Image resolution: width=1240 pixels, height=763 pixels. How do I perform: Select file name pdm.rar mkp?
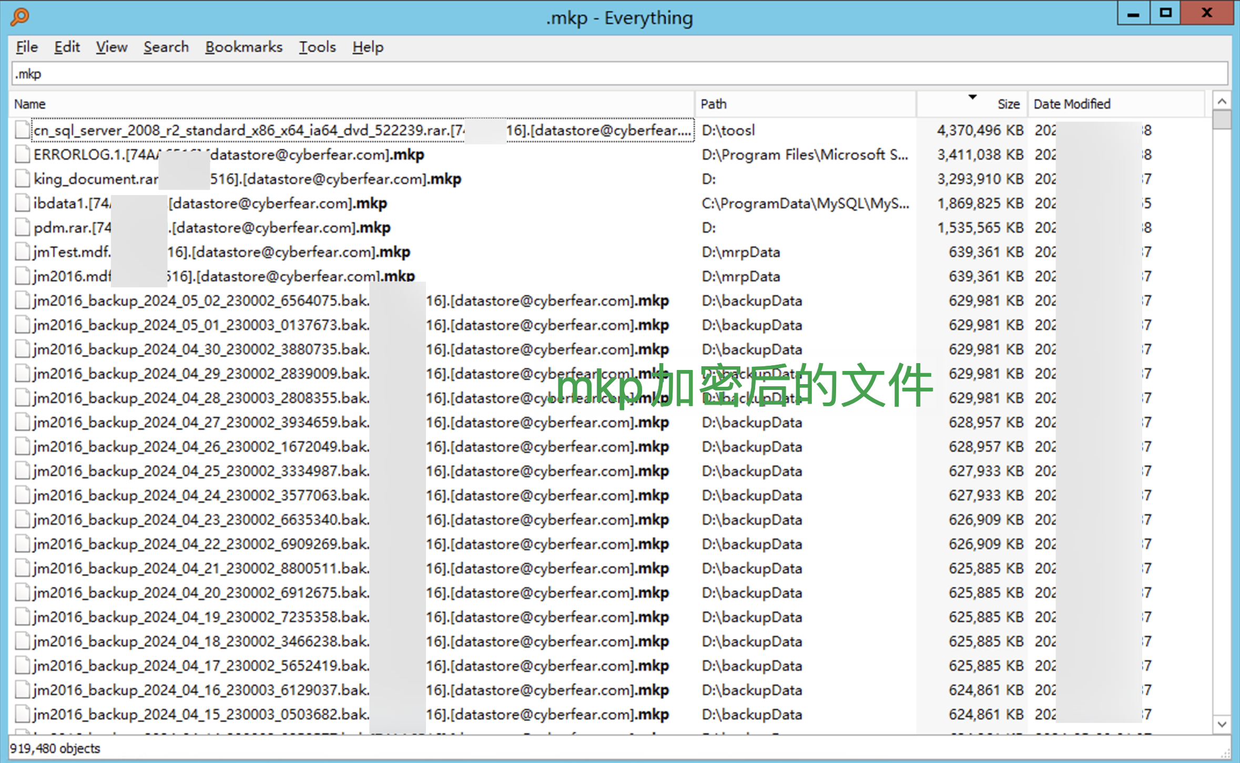click(x=212, y=228)
